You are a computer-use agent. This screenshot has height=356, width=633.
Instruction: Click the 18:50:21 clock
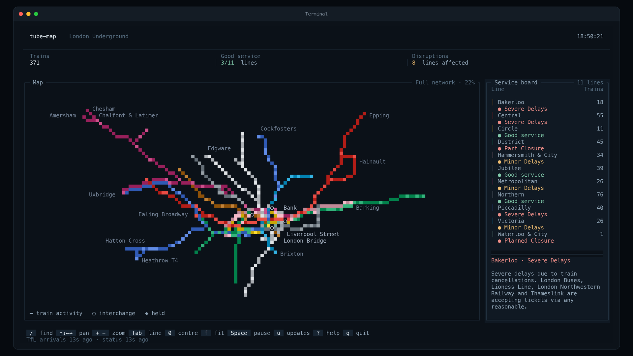(590, 36)
